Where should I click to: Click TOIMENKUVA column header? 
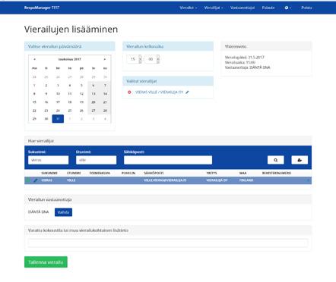(100, 173)
